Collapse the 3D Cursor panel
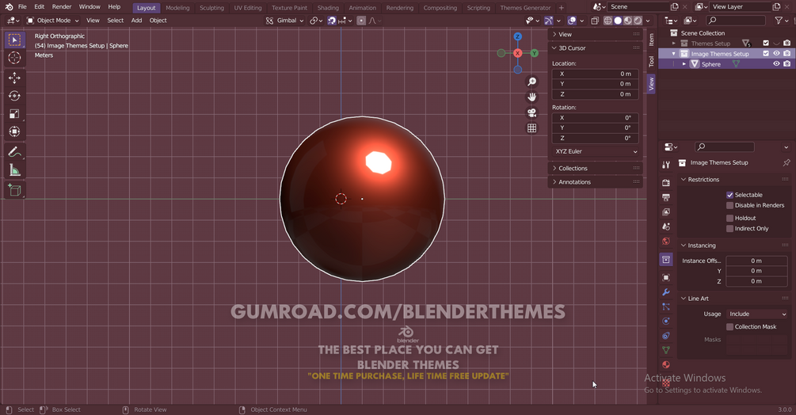 (595, 48)
